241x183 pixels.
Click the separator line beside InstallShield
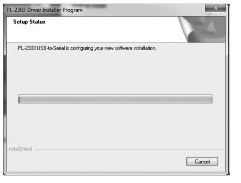tap(129, 149)
